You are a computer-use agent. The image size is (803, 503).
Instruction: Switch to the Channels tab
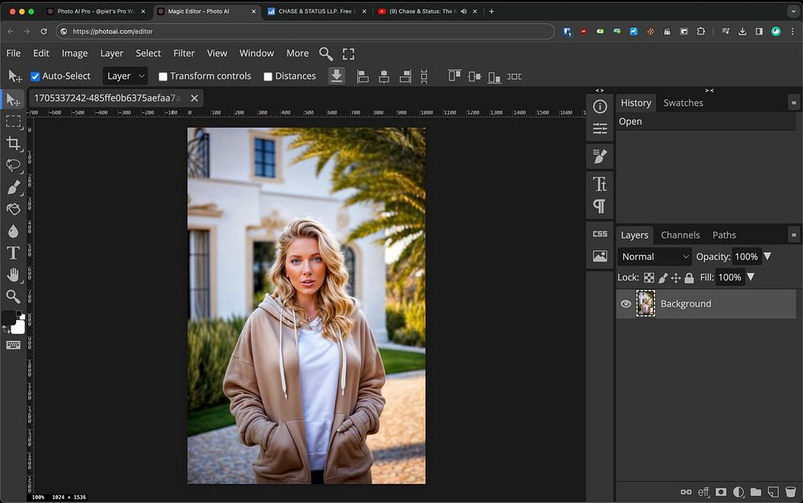point(680,235)
